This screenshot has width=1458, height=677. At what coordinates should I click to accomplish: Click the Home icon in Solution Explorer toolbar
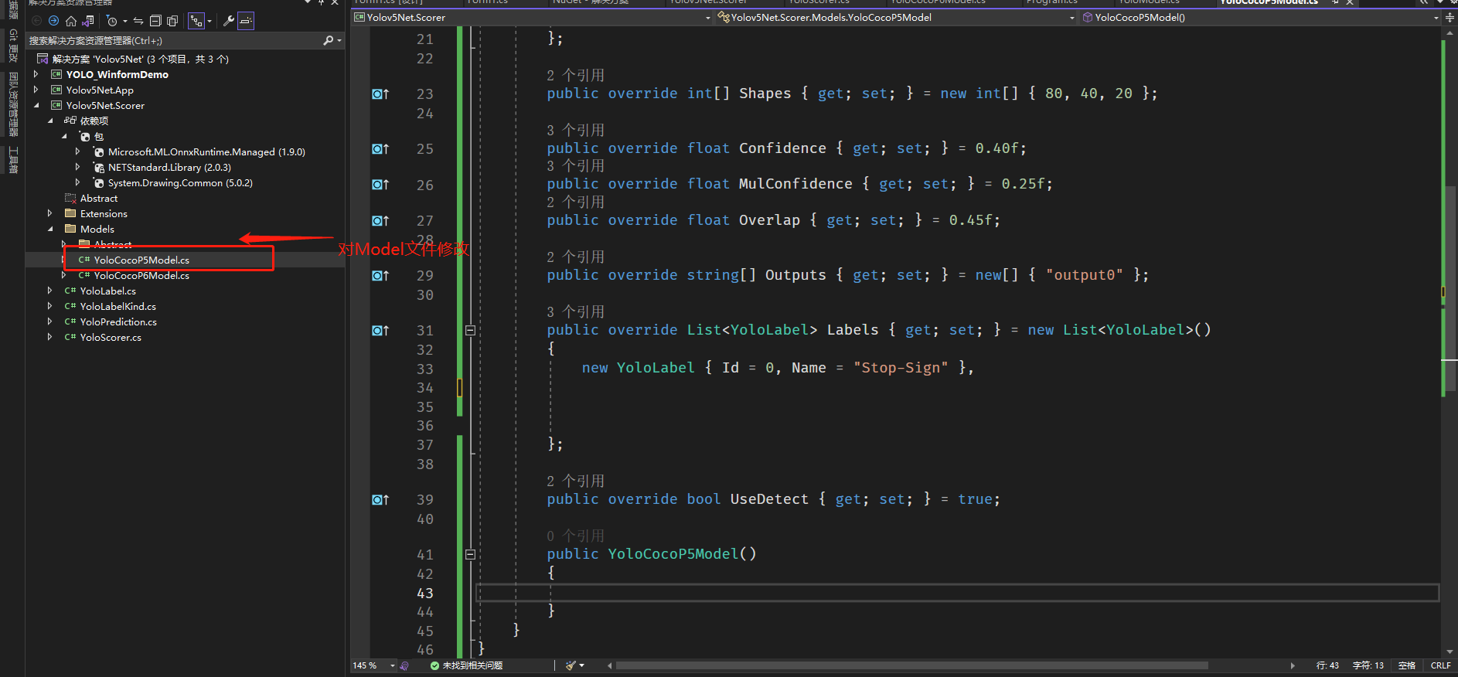[x=71, y=21]
